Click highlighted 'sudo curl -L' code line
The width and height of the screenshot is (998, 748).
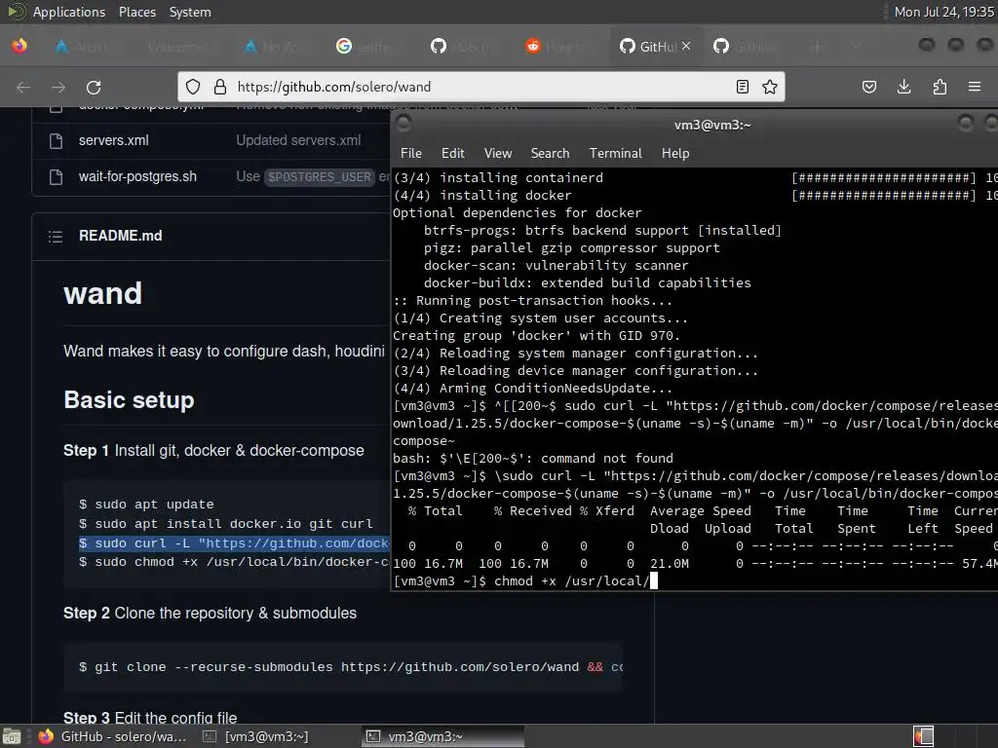click(234, 543)
